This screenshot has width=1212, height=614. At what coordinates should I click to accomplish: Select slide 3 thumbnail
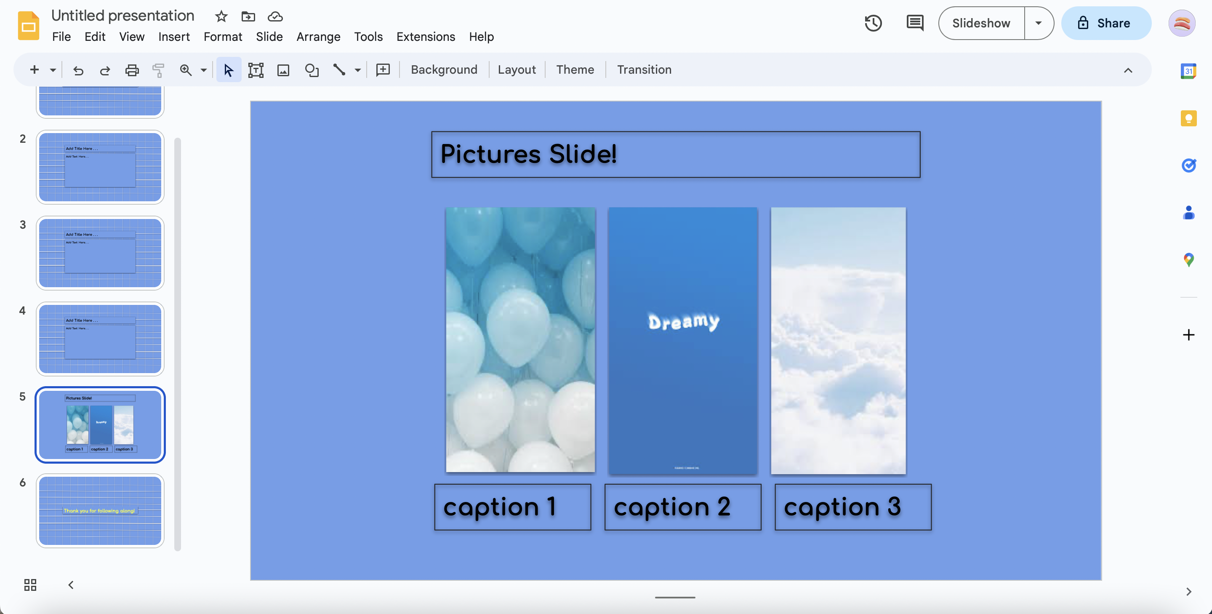(100, 253)
